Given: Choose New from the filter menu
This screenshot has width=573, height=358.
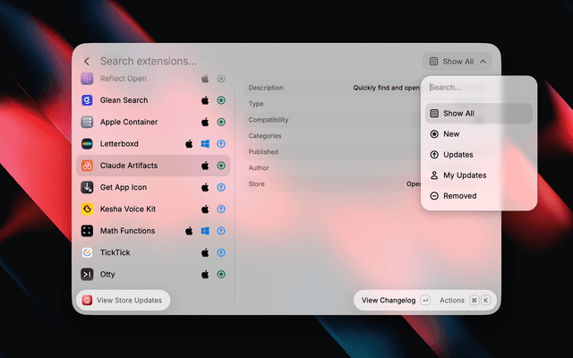Looking at the screenshot, I should pos(479,134).
